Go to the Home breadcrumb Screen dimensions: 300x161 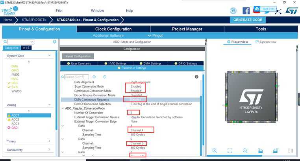(x=8, y=20)
